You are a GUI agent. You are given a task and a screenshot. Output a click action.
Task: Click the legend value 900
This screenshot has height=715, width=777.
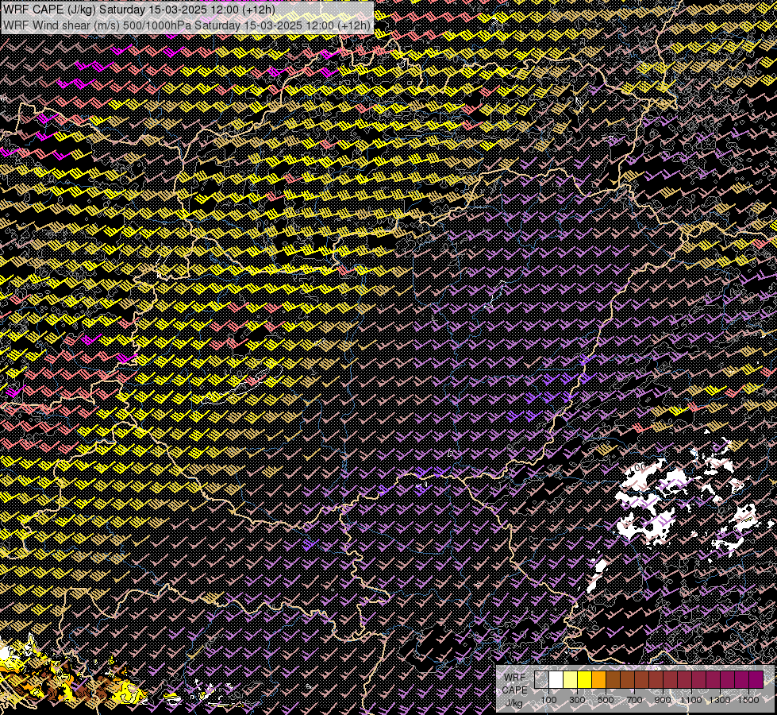(663, 700)
